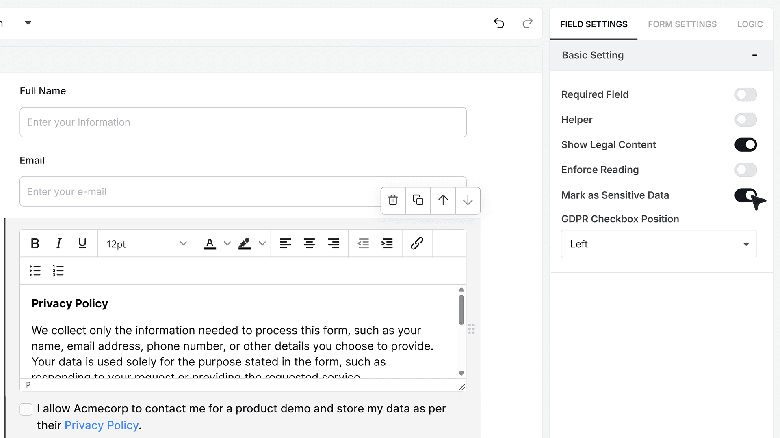The height and width of the screenshot is (438, 780).
Task: Open GDPR Checkbox Position dropdown
Action: tap(659, 244)
